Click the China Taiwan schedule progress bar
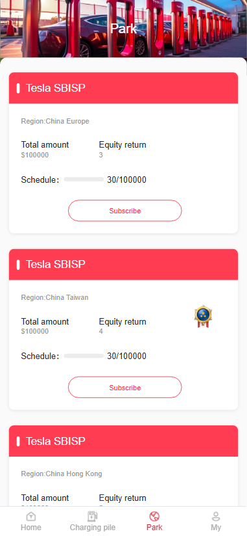The height and width of the screenshot is (536, 247). [x=84, y=356]
